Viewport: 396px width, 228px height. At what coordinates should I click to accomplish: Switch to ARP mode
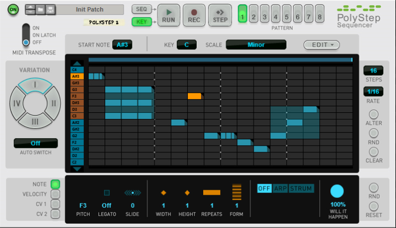(x=280, y=189)
